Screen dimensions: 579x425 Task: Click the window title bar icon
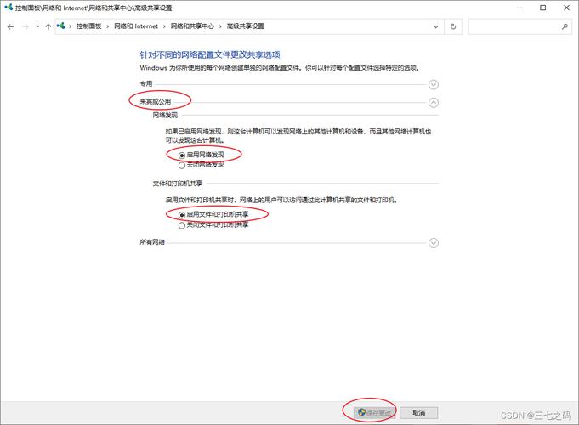click(9, 7)
